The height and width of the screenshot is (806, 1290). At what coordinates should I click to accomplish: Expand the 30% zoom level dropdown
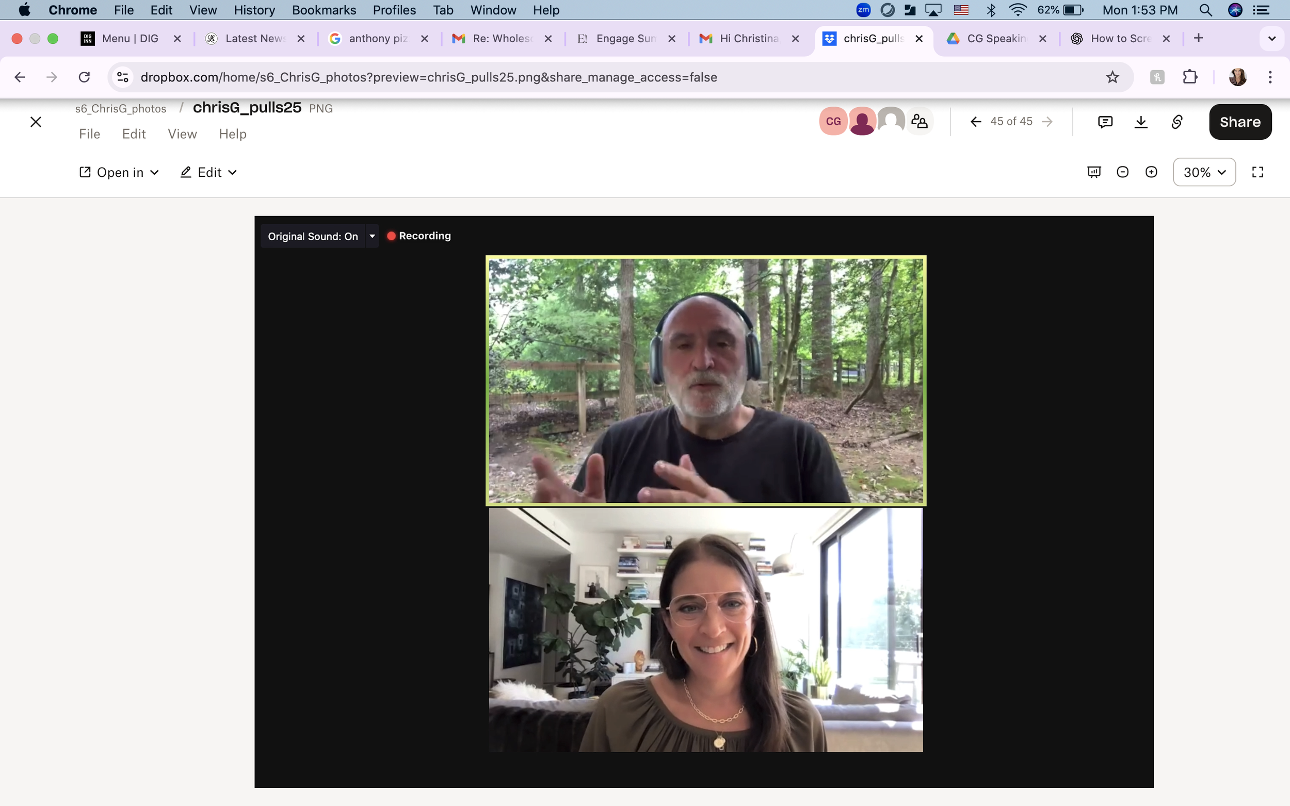(1204, 172)
